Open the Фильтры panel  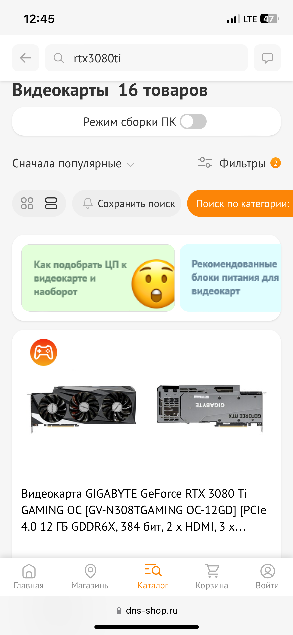pyautogui.click(x=239, y=163)
